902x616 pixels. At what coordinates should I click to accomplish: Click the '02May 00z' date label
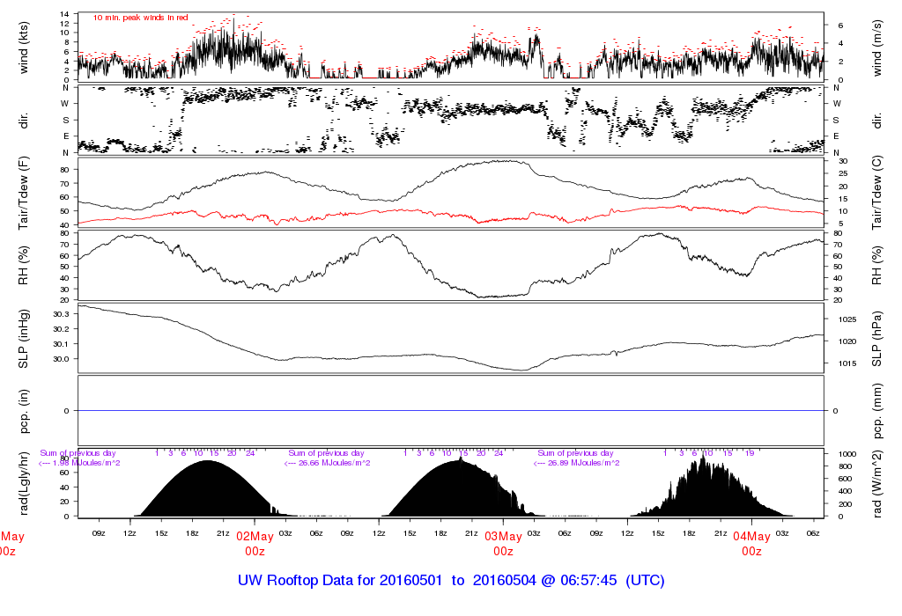[255, 544]
